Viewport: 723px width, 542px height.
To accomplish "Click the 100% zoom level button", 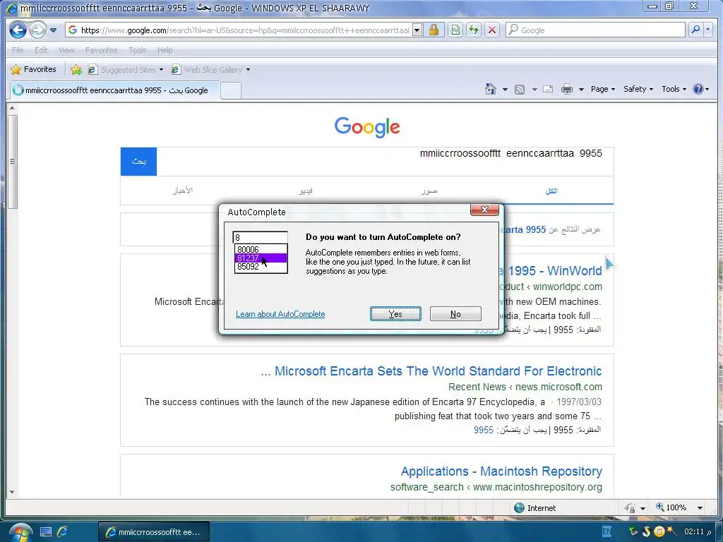I will (671, 507).
